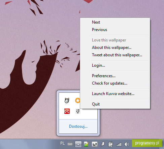Click the bird feather tray icon
Viewport: 164px width, 149px height.
pos(102,144)
